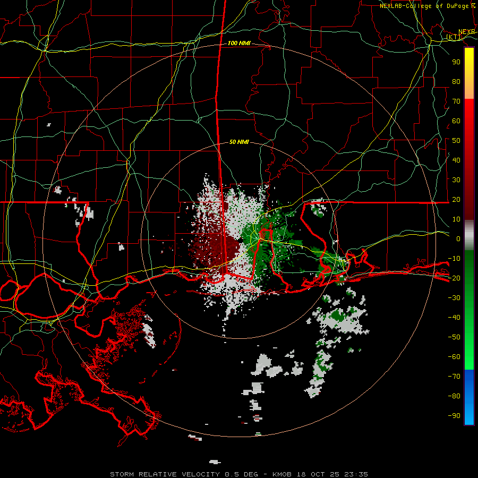This screenshot has width=478, height=478.
Task: Click the -70 value on velocity scale
Action: point(454,377)
